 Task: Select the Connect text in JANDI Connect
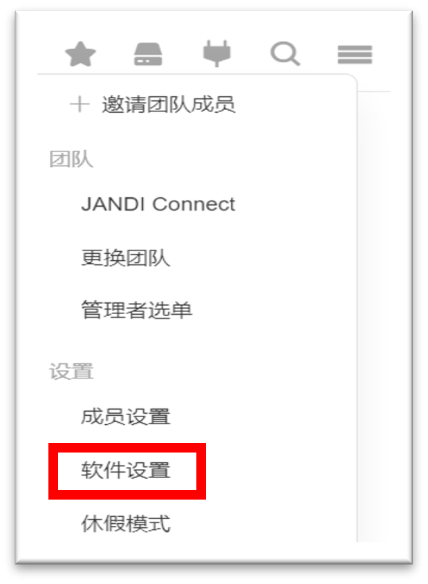coord(194,204)
